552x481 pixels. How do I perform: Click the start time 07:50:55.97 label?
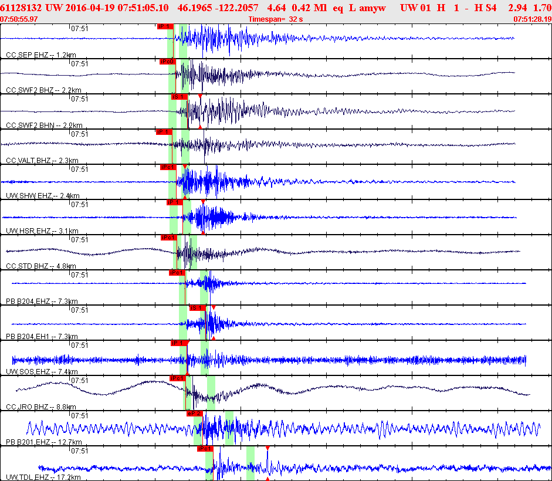19,19
